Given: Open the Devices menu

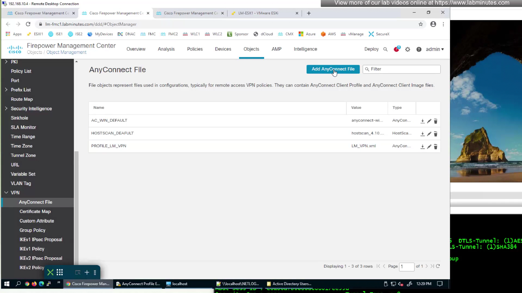Looking at the screenshot, I should coord(223,49).
